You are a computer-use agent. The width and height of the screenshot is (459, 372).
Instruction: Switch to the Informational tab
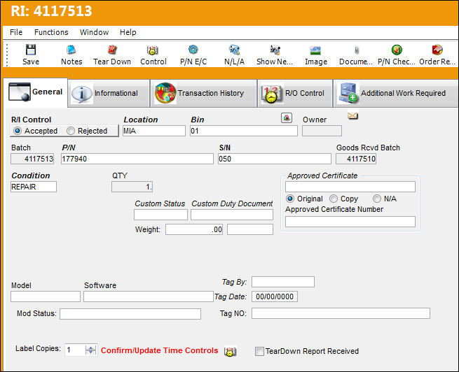(109, 94)
